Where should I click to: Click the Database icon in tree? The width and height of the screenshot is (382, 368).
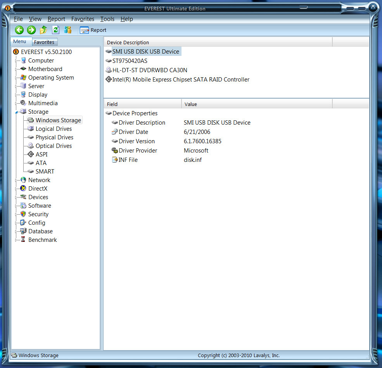23,231
